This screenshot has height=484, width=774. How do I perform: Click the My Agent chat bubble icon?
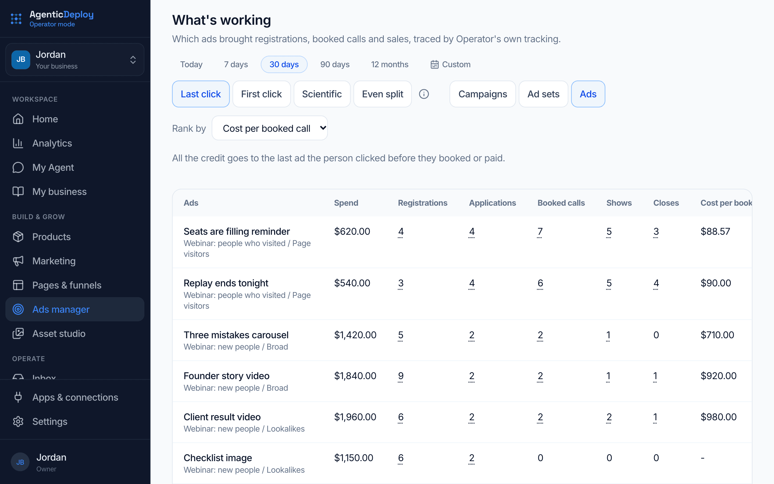(18, 168)
